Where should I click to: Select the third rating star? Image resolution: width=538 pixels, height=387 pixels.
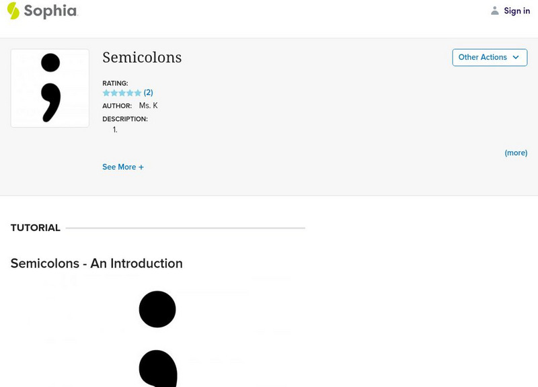[122, 93]
